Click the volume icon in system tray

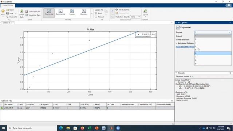(214, 128)
